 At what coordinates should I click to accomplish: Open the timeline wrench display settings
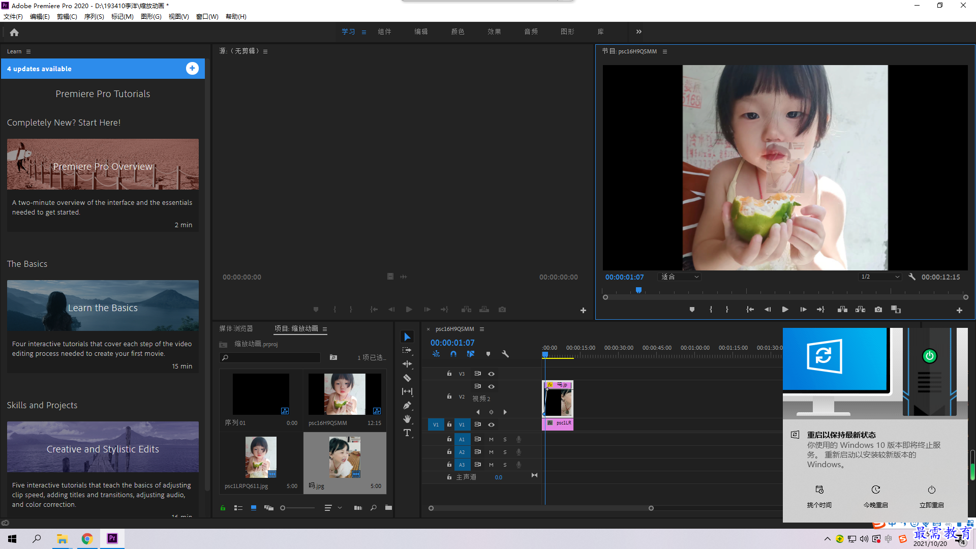(505, 354)
